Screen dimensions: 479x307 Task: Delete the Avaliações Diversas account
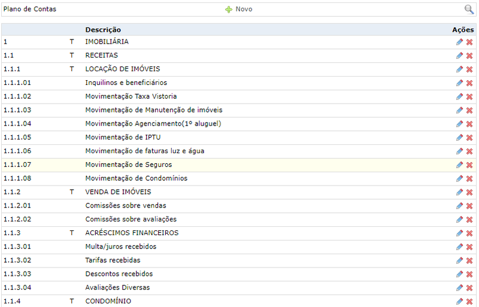tap(469, 288)
